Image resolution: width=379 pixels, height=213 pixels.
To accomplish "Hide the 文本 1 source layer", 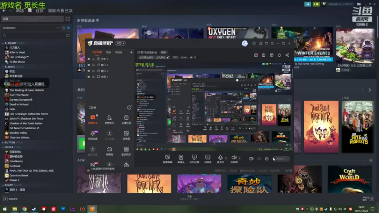I will pyautogui.click(x=89, y=59).
